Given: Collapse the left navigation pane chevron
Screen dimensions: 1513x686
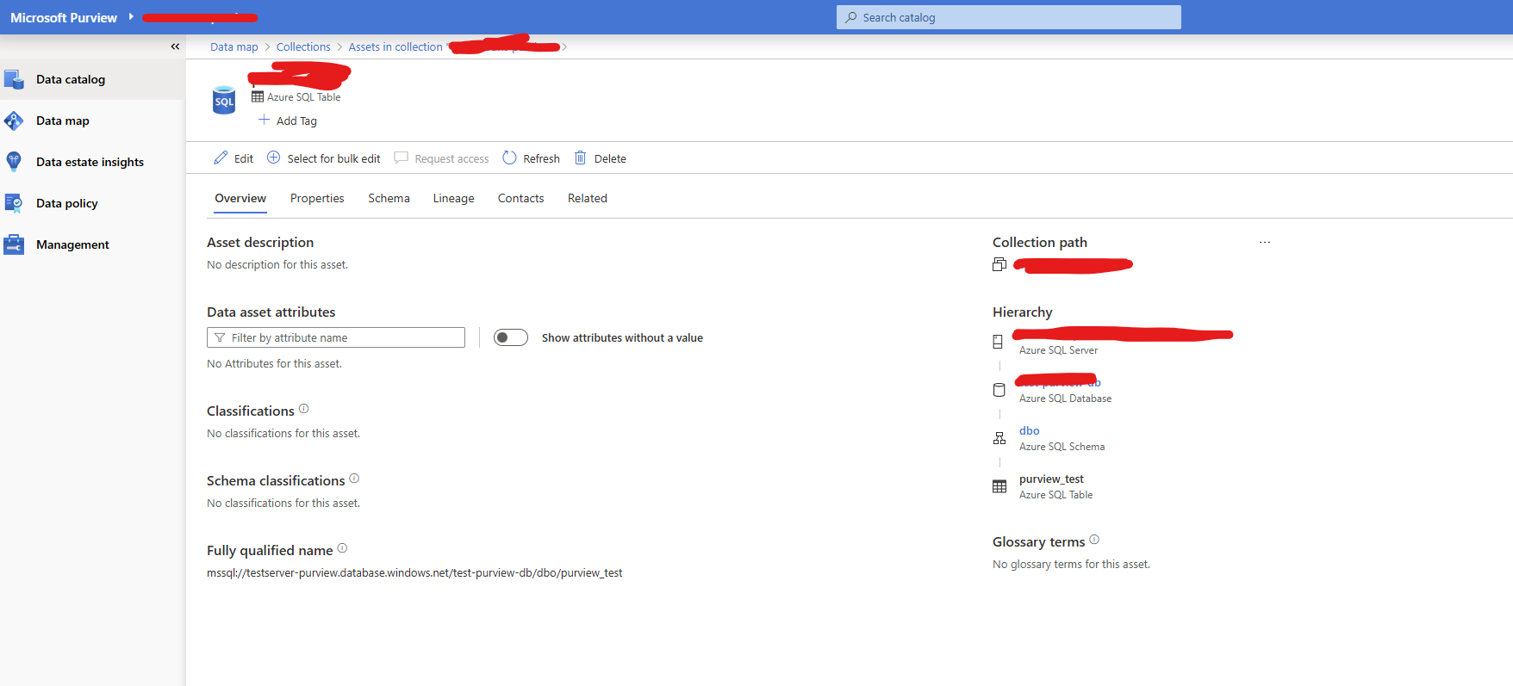Looking at the screenshot, I should point(175,46).
